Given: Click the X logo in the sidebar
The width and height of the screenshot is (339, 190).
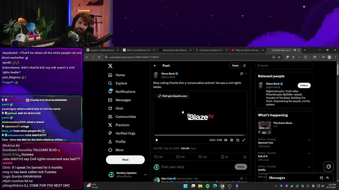Looking at the screenshot, I should click(110, 66).
